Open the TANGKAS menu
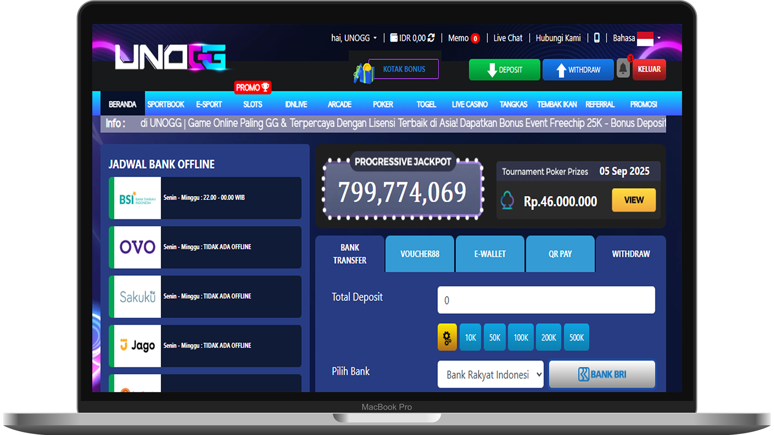This screenshot has width=774, height=435. 513,104
